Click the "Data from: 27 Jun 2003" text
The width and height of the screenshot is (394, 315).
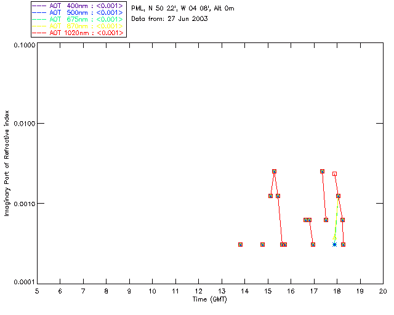click(x=170, y=19)
